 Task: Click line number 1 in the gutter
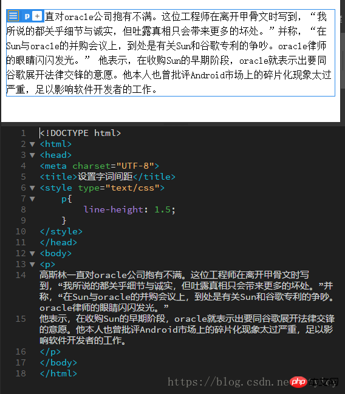point(24,133)
